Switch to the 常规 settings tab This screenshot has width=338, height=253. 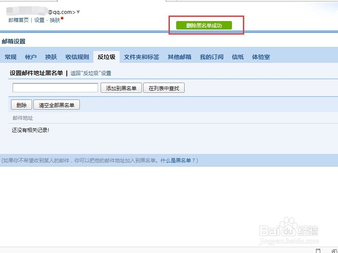click(10, 57)
